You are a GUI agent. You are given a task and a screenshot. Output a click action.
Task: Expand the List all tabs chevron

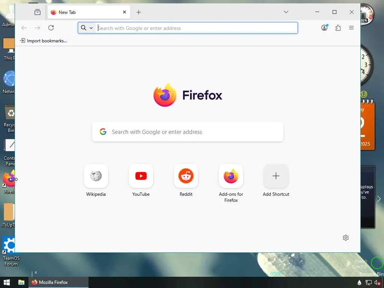click(x=286, y=12)
